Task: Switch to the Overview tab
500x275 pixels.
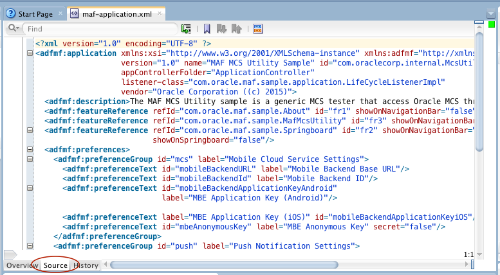Action: pyautogui.click(x=22, y=265)
